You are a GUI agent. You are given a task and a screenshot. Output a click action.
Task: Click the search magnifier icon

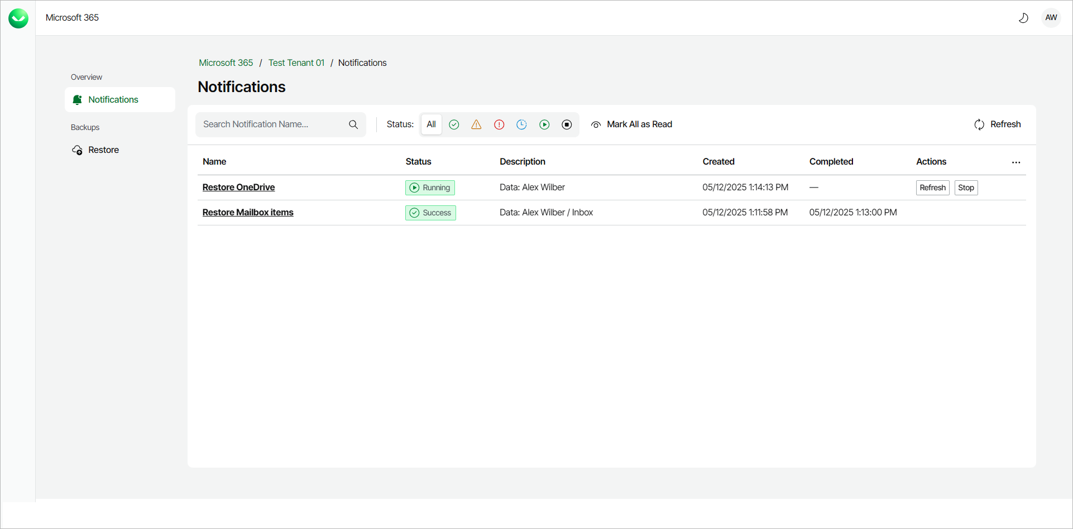[353, 124]
